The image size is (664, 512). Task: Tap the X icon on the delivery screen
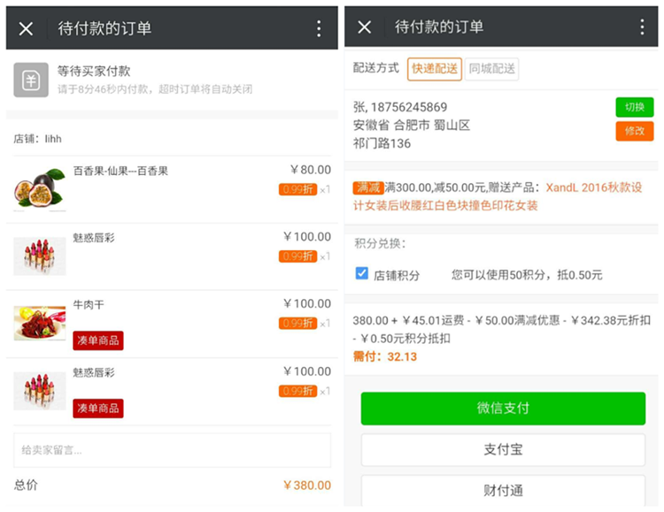click(364, 27)
